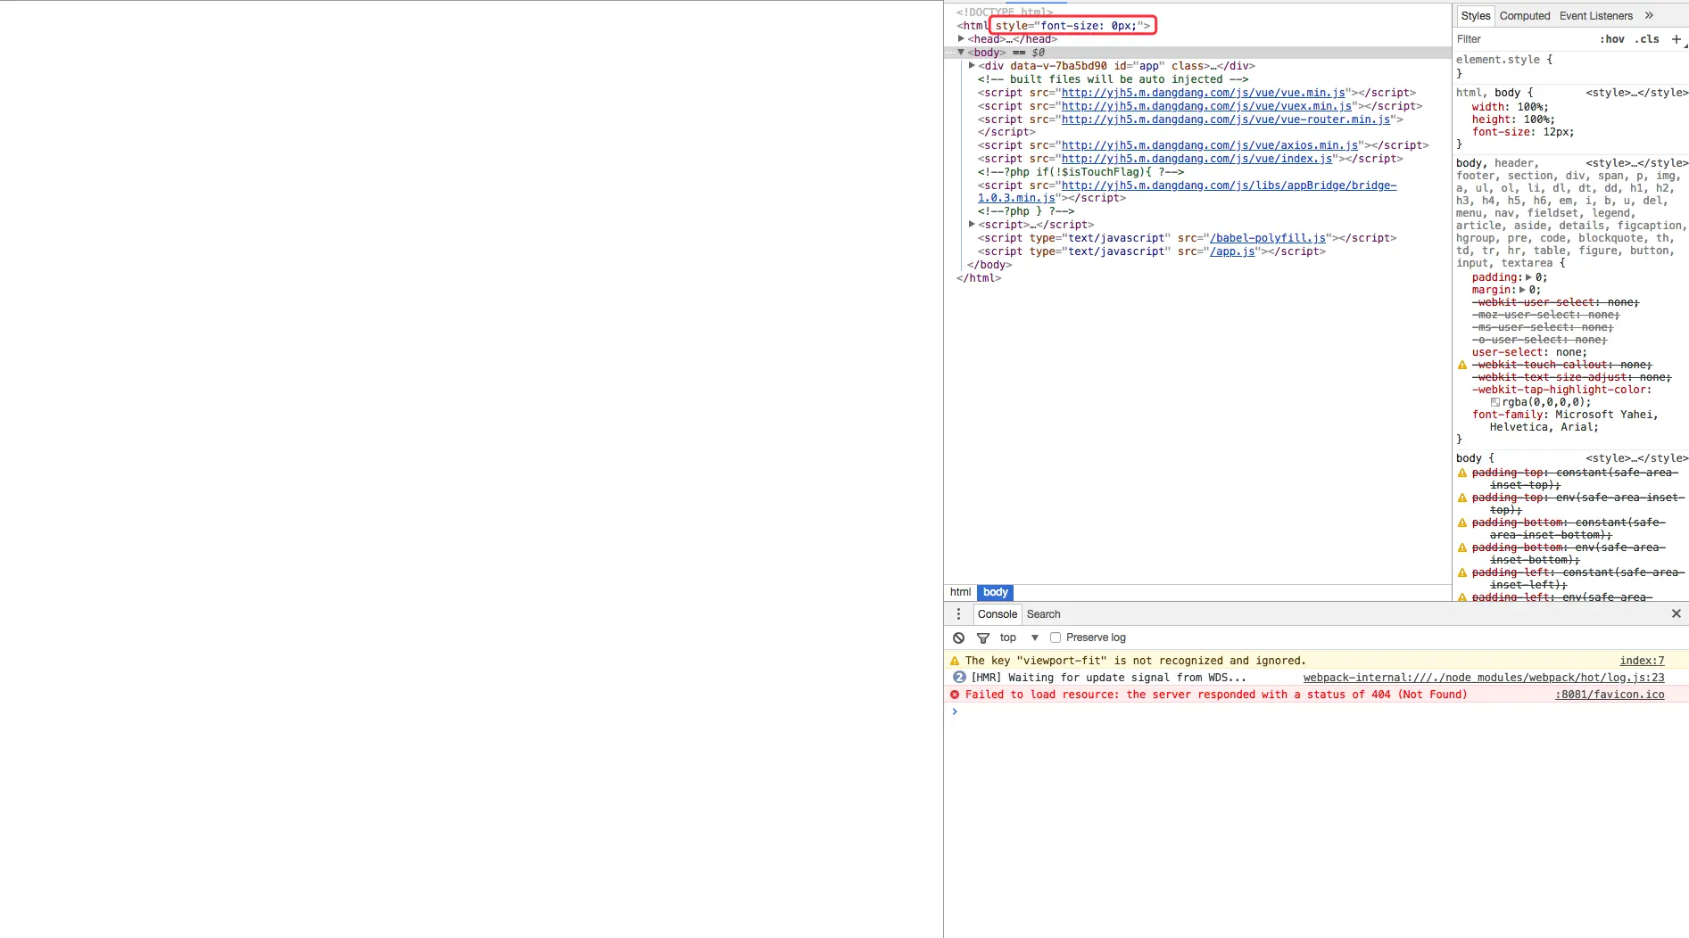Select the Search drawer tab
Screen dimensions: 1689x938
(x=1043, y=614)
